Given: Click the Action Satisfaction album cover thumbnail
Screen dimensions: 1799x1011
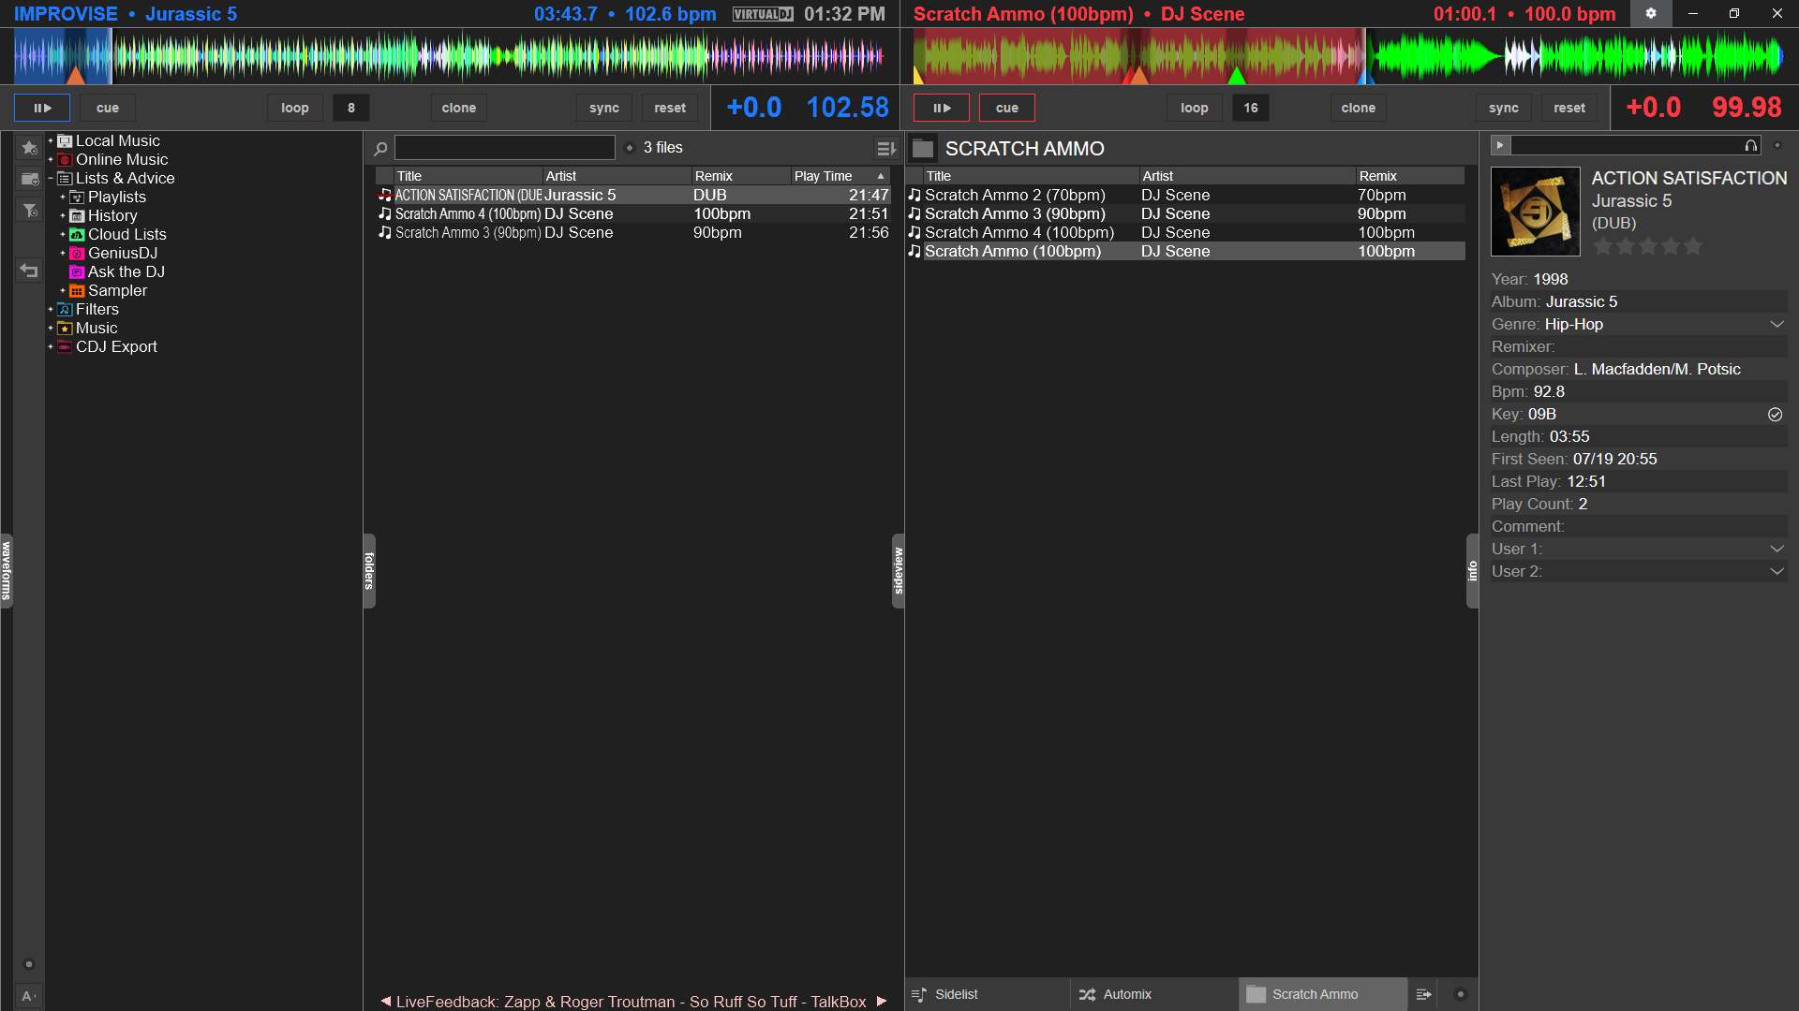Looking at the screenshot, I should click(x=1536, y=212).
